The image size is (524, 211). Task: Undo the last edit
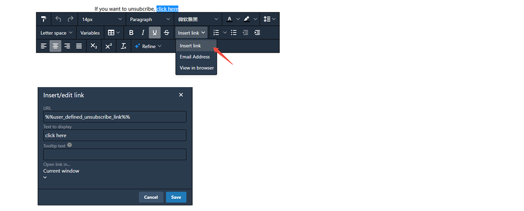pyautogui.click(x=58, y=19)
